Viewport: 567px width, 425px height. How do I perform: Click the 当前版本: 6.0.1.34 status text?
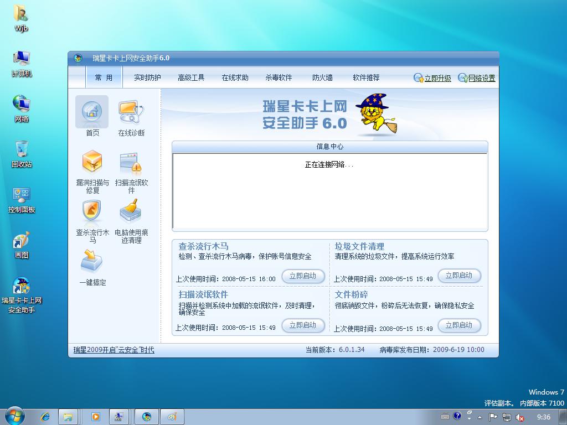coord(335,350)
